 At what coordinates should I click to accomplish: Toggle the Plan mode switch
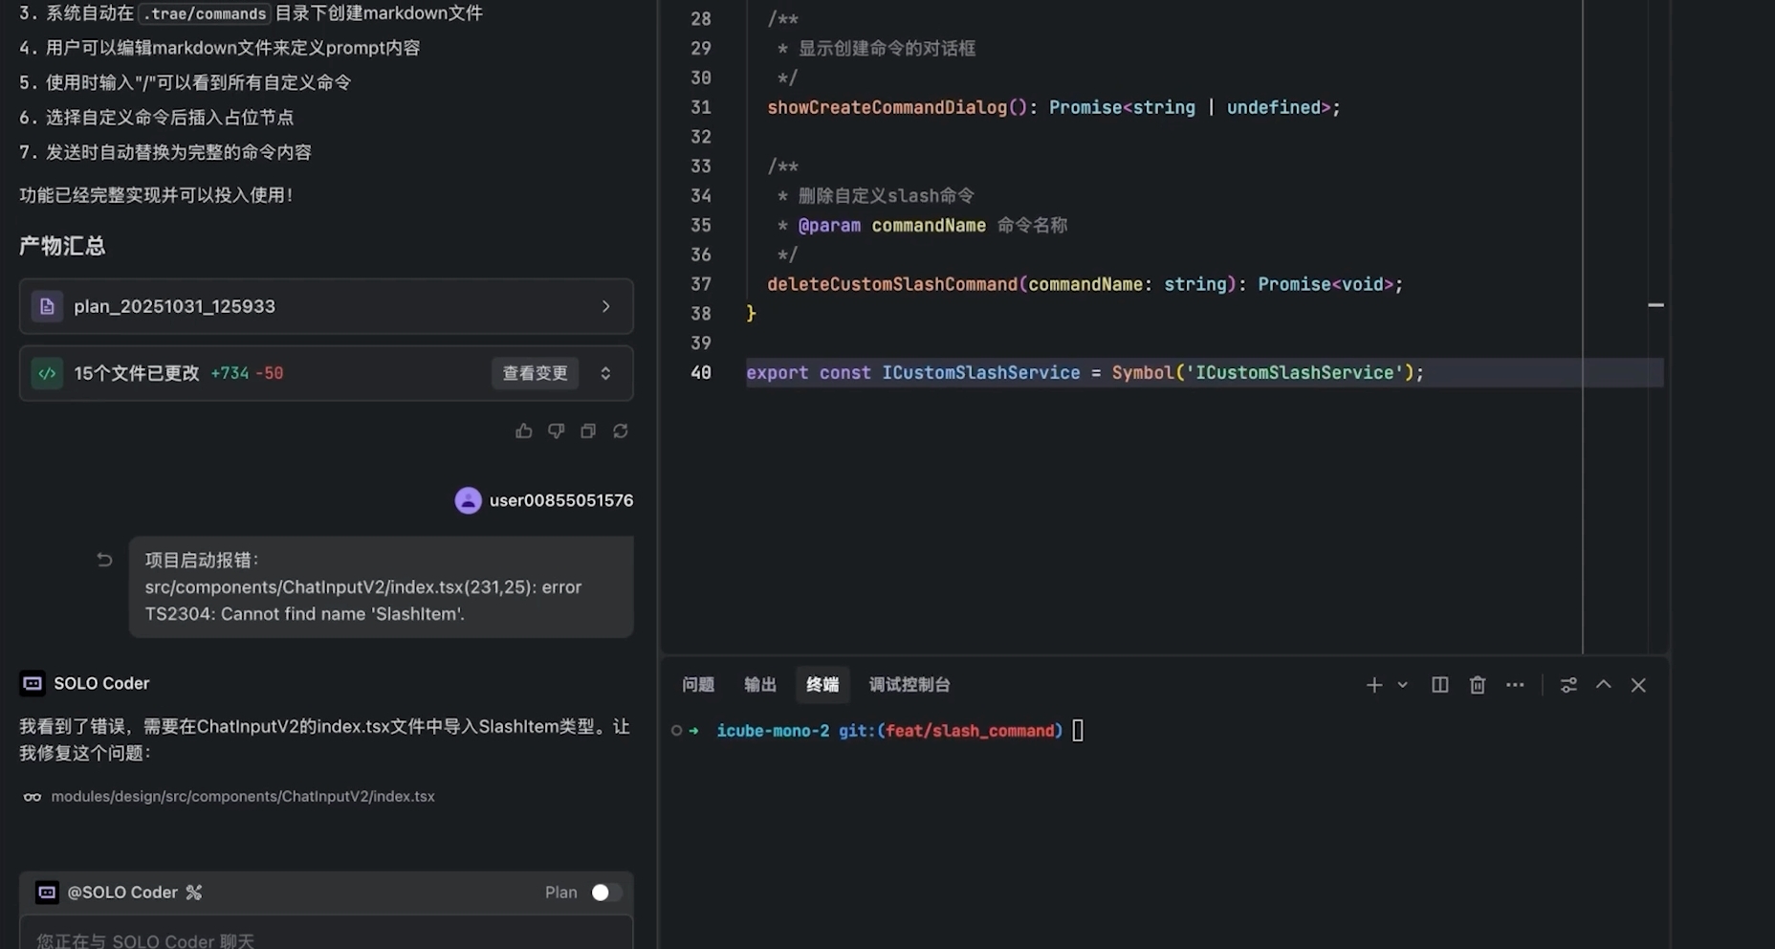click(605, 893)
